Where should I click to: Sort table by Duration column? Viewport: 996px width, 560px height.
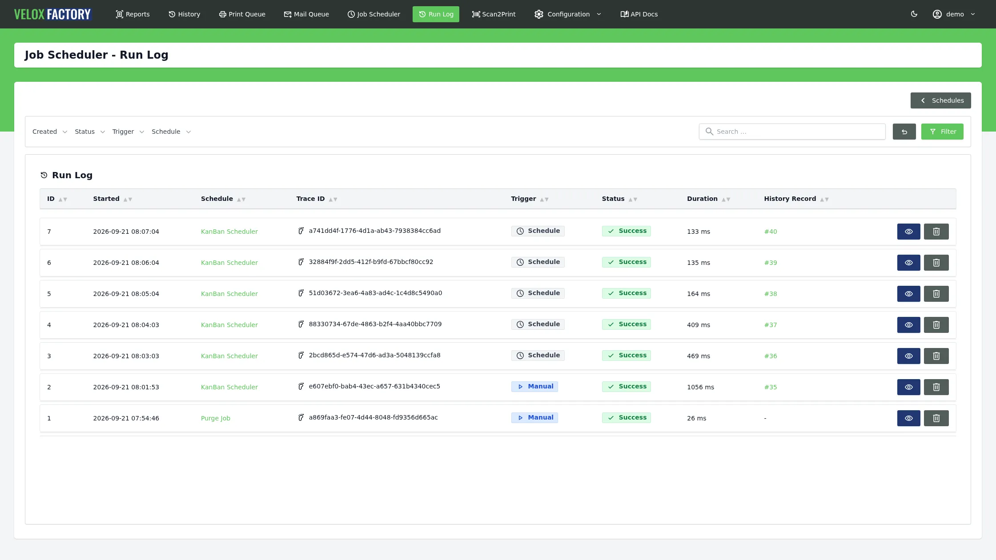coord(708,199)
